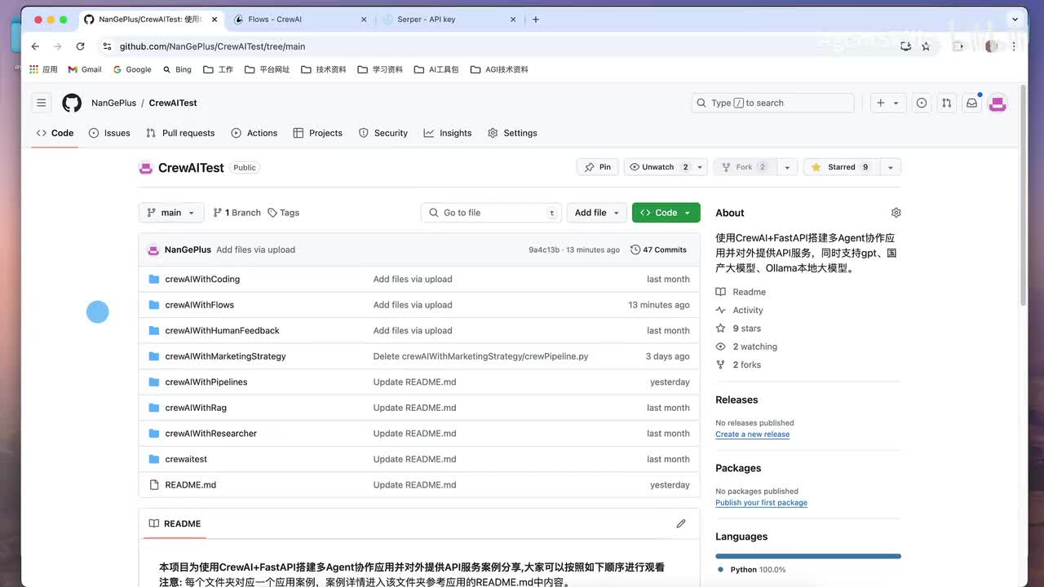Screen dimensions: 1044x587
Task: Open the user avatar menu
Action: pyautogui.click(x=997, y=103)
